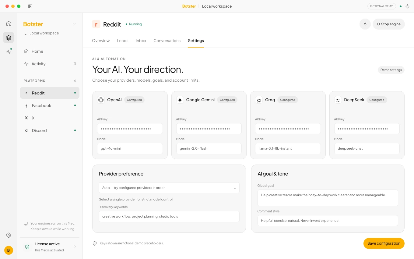This screenshot has height=259, width=414.
Task: Click the OpenAI API key field
Action: [x=130, y=129]
